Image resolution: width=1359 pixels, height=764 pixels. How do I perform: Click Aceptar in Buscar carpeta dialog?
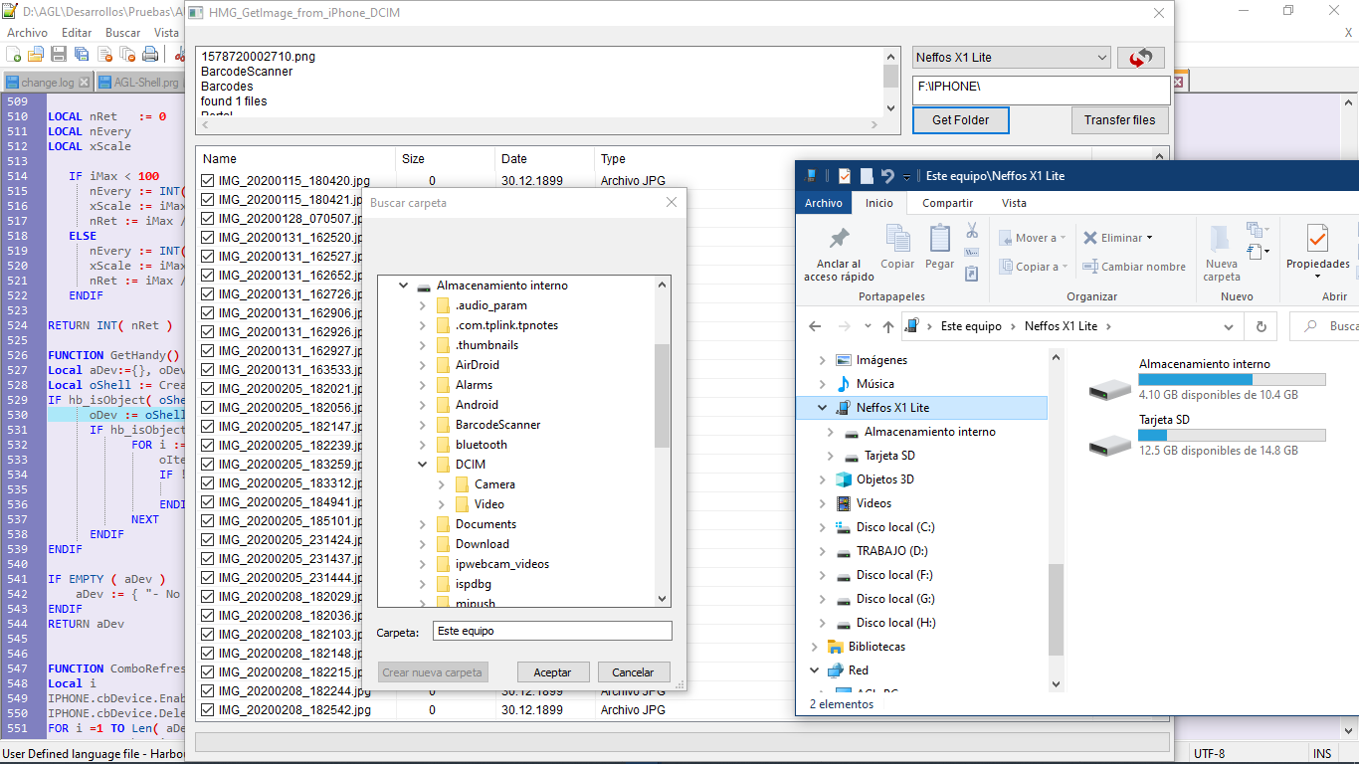coord(552,672)
